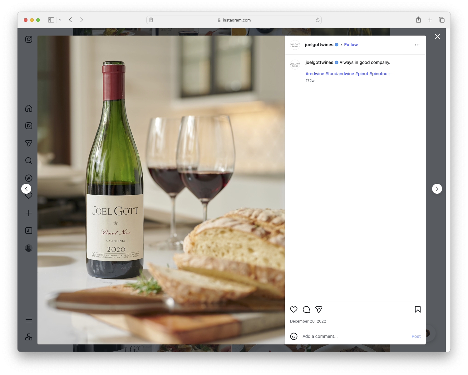Focus the Add a comment field

[354, 336]
